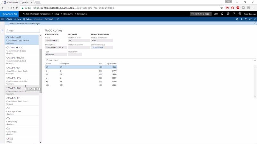Click the Search for a page box
Viewport: 257px width, 144px height.
[201, 14]
